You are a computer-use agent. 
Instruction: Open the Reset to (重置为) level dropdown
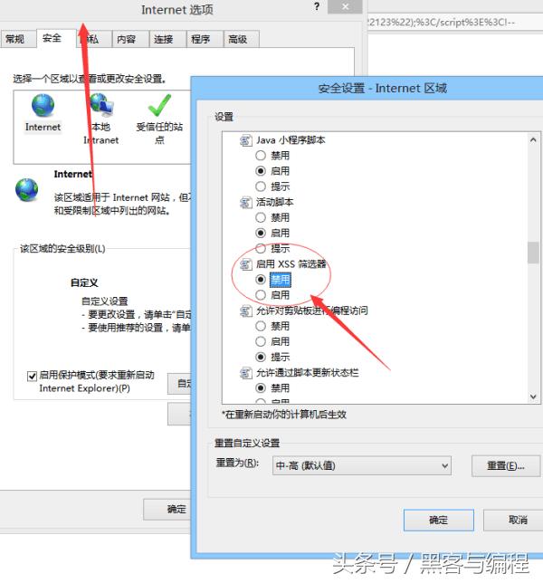click(x=362, y=465)
